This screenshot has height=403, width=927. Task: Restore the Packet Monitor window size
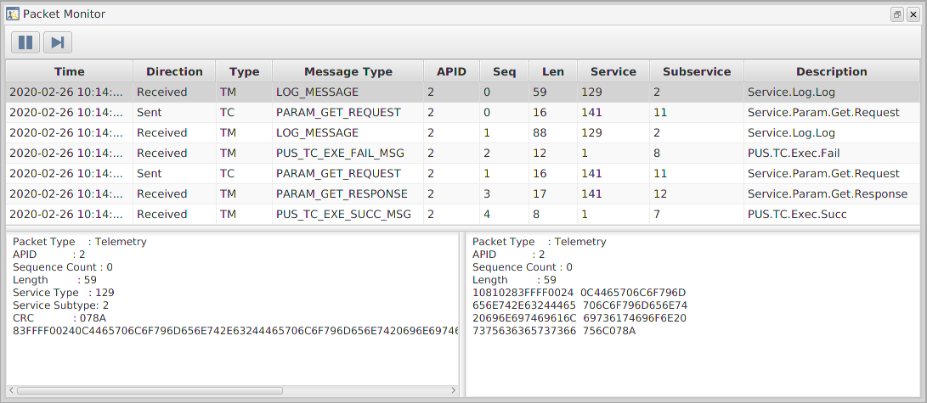click(897, 14)
